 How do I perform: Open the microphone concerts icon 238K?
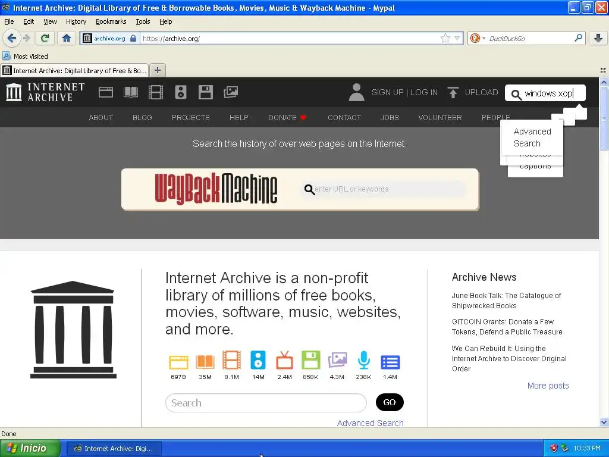363,360
